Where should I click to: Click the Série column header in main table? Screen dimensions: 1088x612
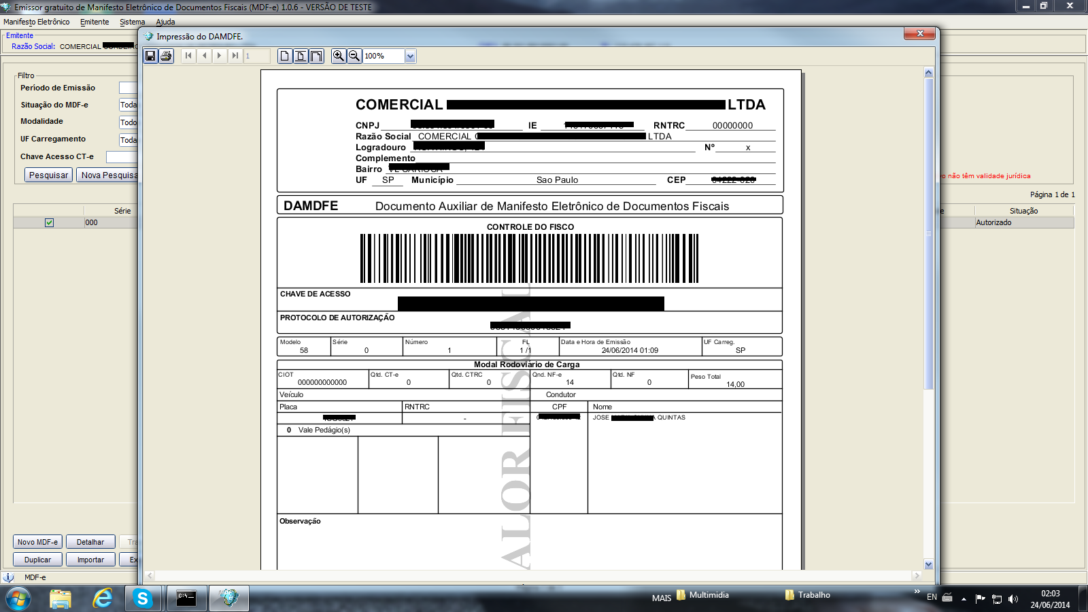click(111, 211)
